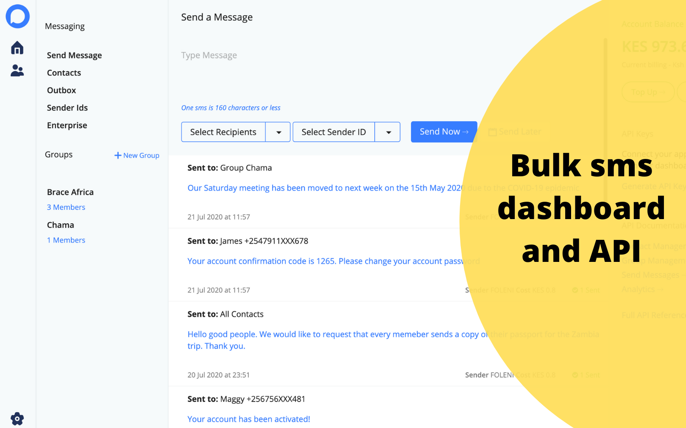View 3 Members of Brace Africa

tap(66, 207)
